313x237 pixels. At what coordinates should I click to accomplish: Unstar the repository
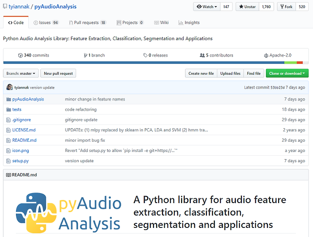pyautogui.click(x=247, y=7)
